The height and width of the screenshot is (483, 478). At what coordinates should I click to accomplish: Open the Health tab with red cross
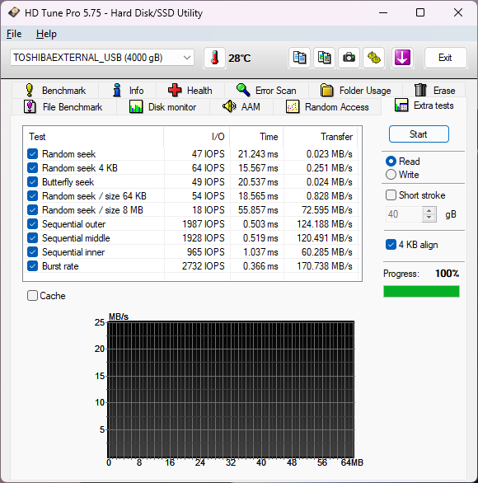coord(190,91)
